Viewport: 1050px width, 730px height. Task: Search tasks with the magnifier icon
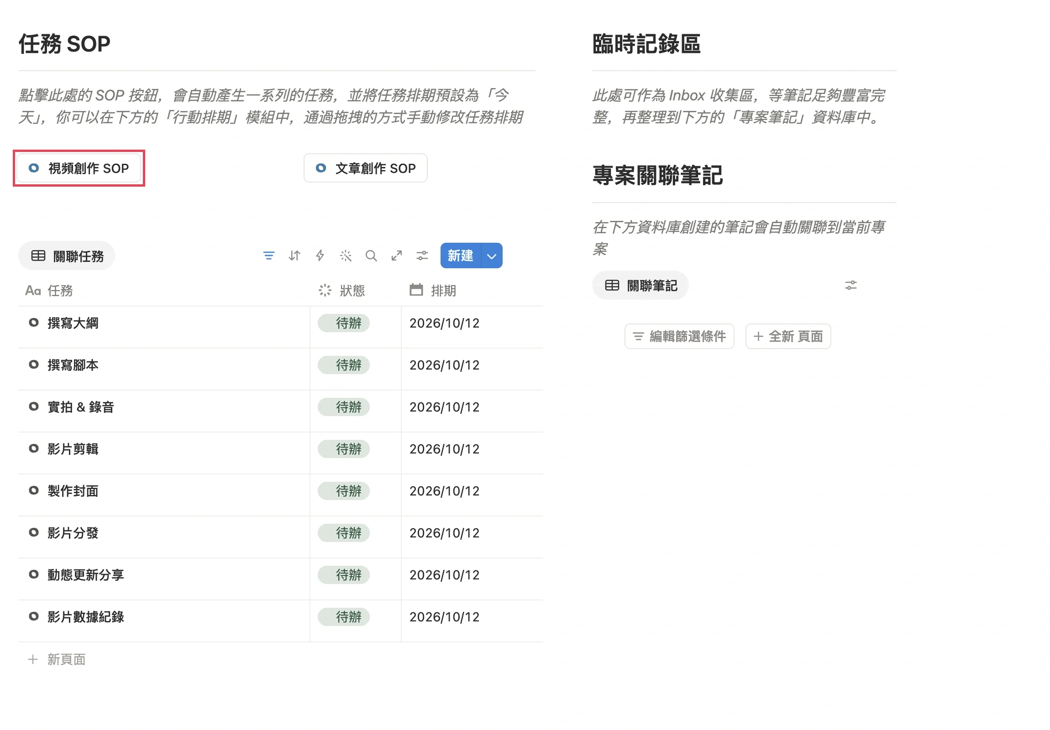tap(371, 255)
